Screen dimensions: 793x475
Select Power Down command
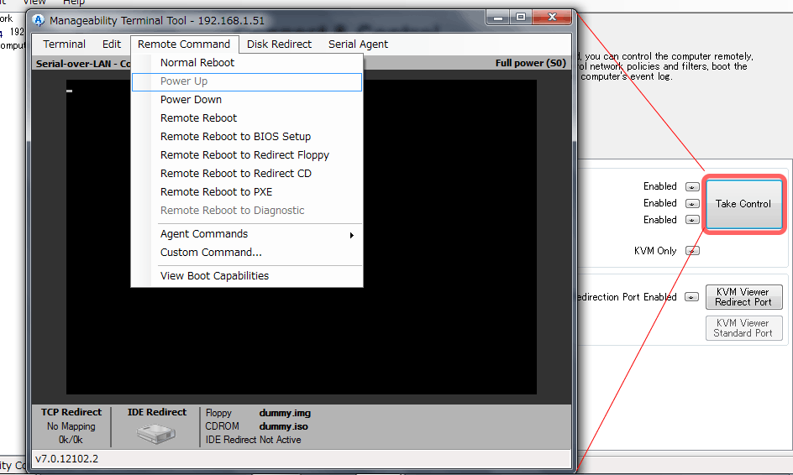tap(247, 100)
